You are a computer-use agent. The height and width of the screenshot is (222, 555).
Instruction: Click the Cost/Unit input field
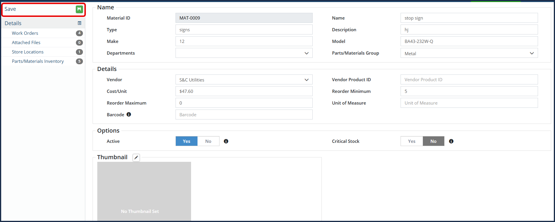pyautogui.click(x=244, y=91)
